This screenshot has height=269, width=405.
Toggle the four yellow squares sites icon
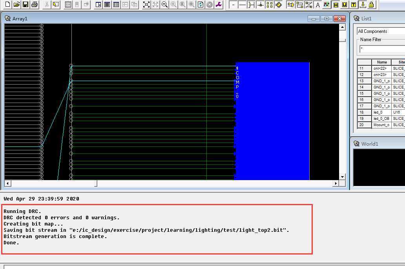(x=269, y=4)
